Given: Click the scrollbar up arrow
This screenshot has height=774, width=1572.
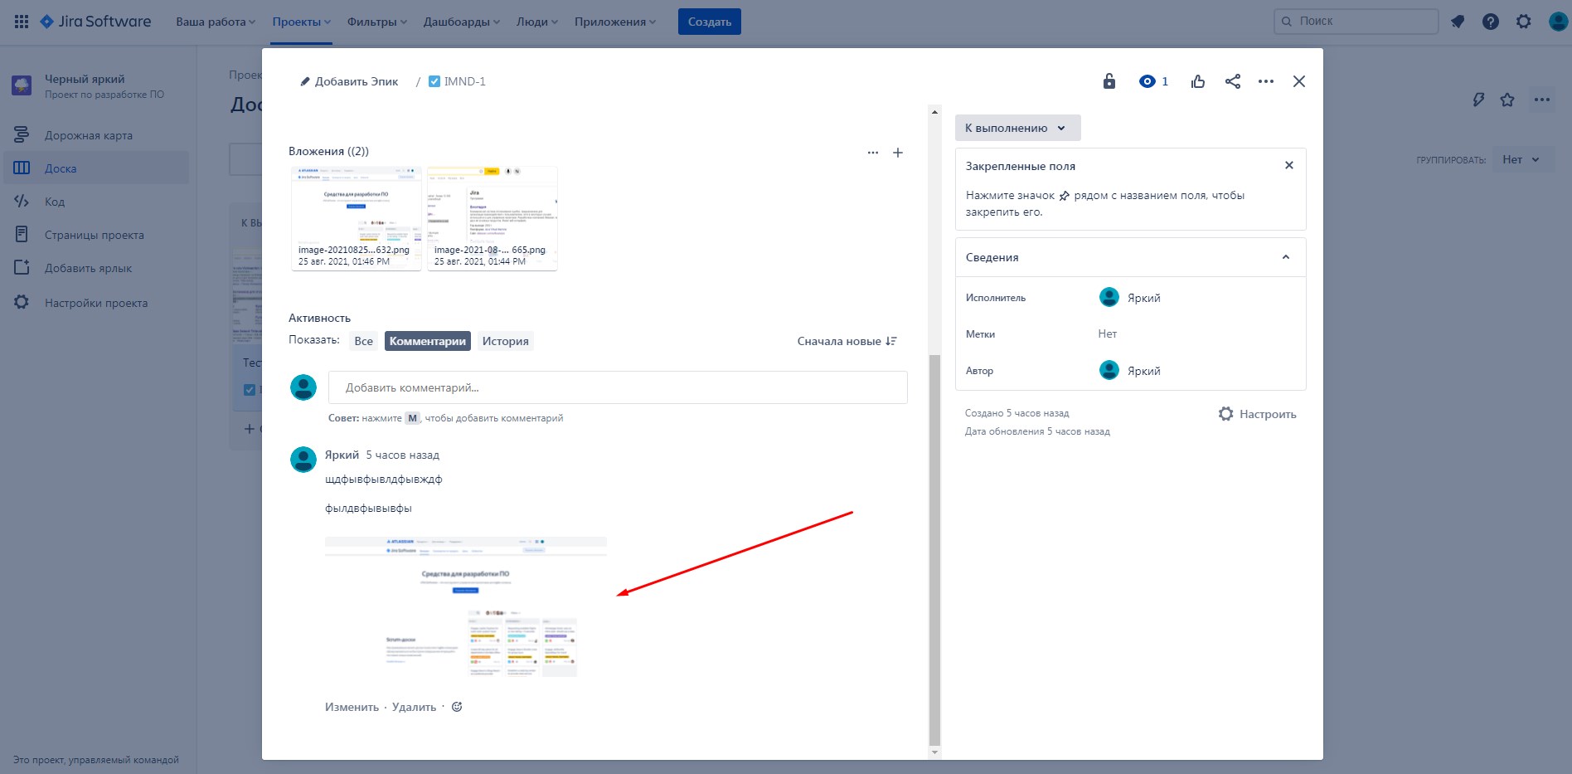Looking at the screenshot, I should pyautogui.click(x=934, y=112).
